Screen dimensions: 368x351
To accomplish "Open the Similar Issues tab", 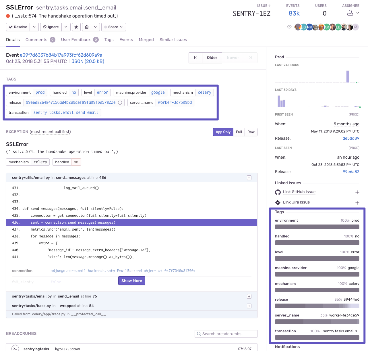I will coord(173,40).
